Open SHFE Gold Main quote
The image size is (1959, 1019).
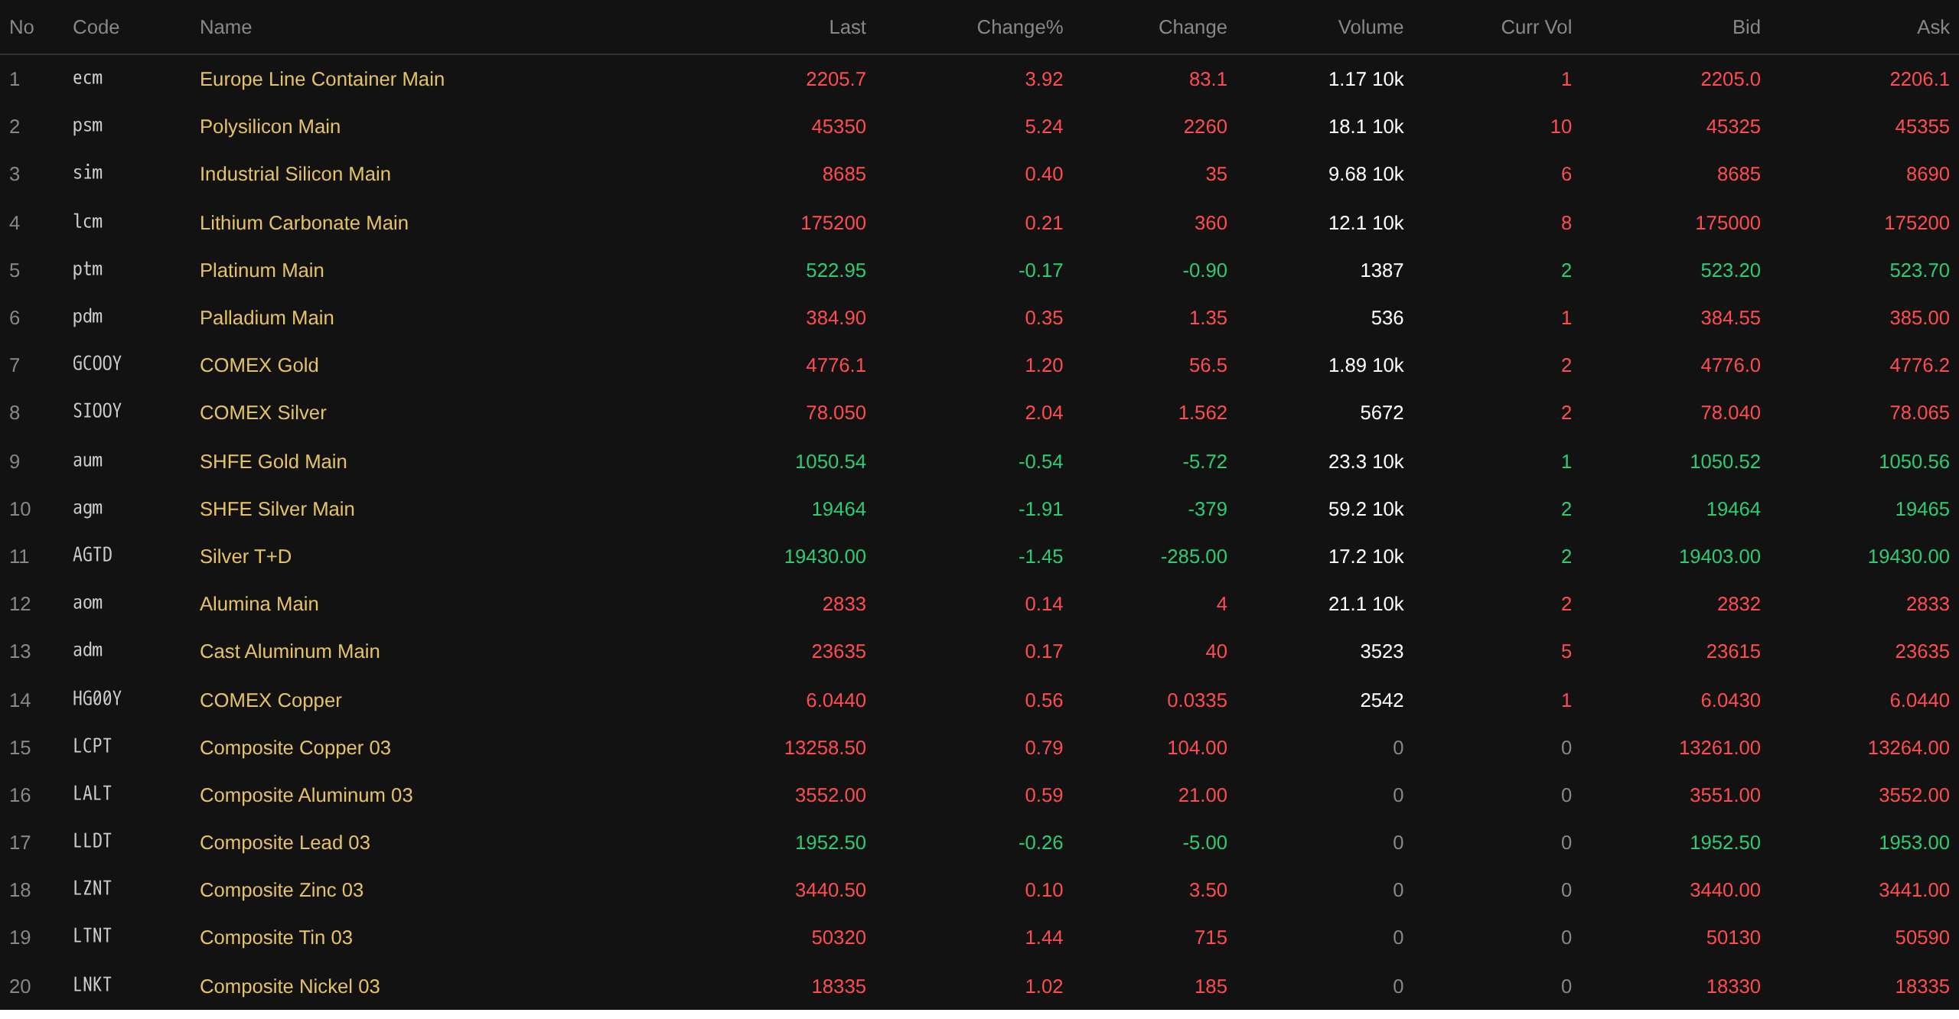tap(272, 462)
